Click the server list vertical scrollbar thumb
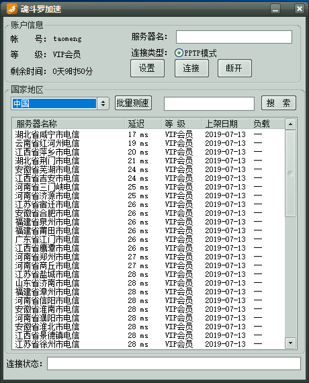Screen dimensions: 309x383 coord(290,173)
